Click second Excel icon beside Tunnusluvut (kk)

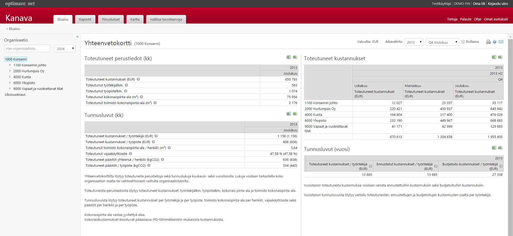coord(295,114)
